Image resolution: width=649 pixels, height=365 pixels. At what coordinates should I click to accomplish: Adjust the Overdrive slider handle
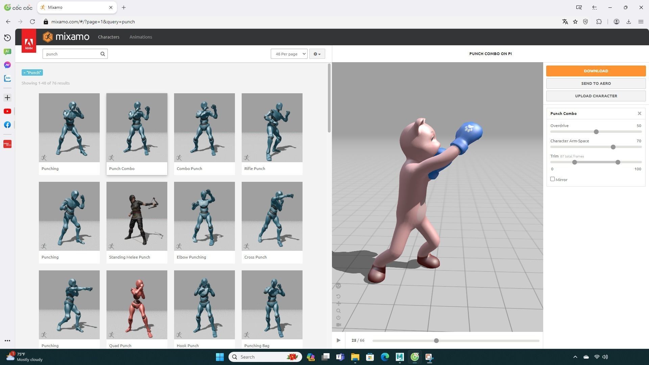click(596, 132)
